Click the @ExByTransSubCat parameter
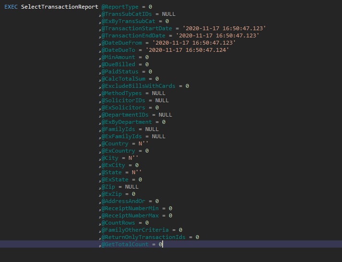The width and height of the screenshot is (342, 262). point(128,21)
